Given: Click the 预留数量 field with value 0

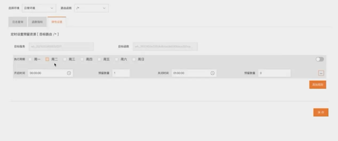Looking at the screenshot, I should [274, 73].
